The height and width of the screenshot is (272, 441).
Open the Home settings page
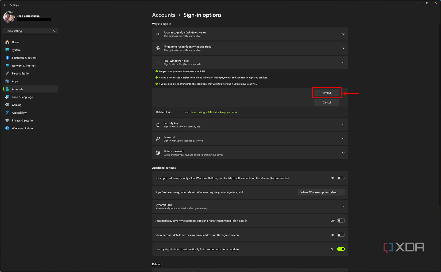click(31, 42)
